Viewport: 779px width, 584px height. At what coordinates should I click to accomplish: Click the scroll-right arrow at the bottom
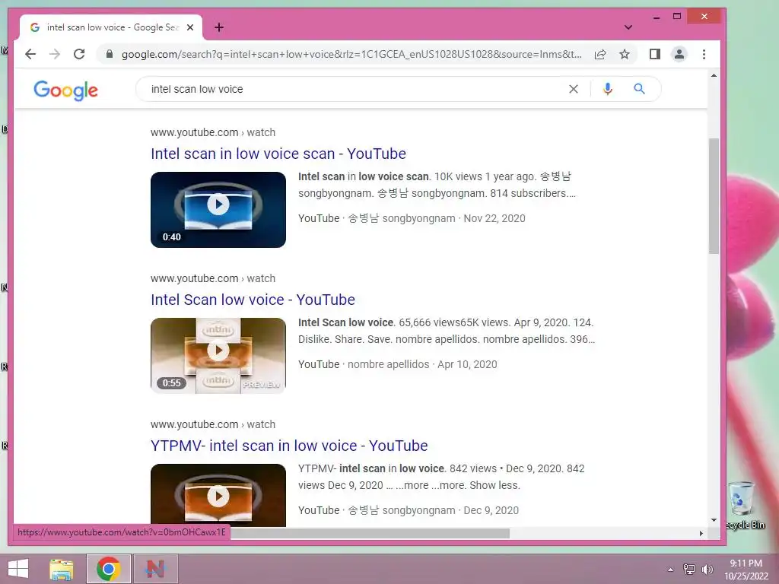pyautogui.click(x=701, y=533)
